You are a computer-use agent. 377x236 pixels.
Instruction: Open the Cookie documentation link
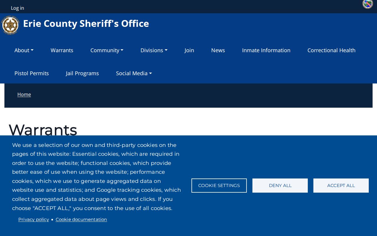tap(81, 219)
